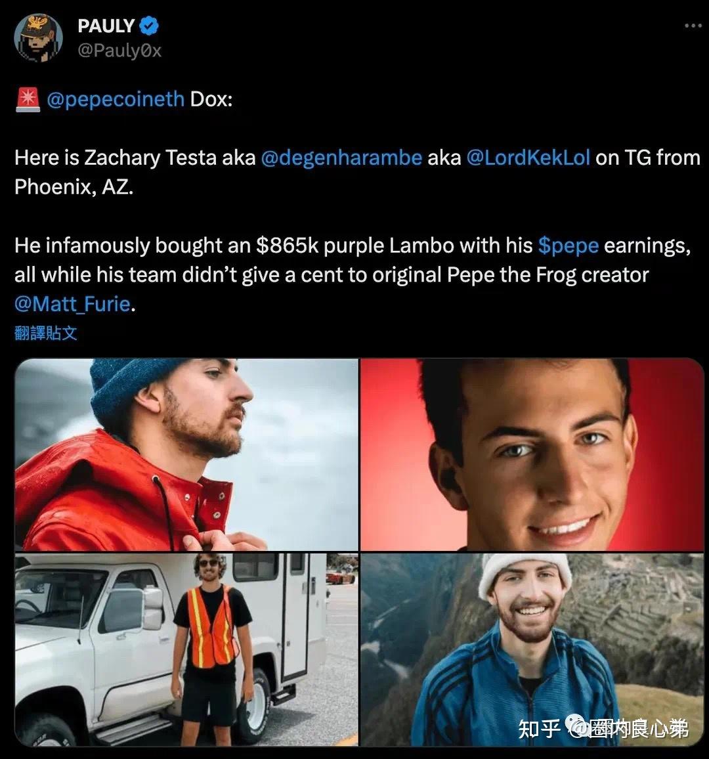Enlarge the portrait with the red background
709x759 pixels.
[532, 454]
